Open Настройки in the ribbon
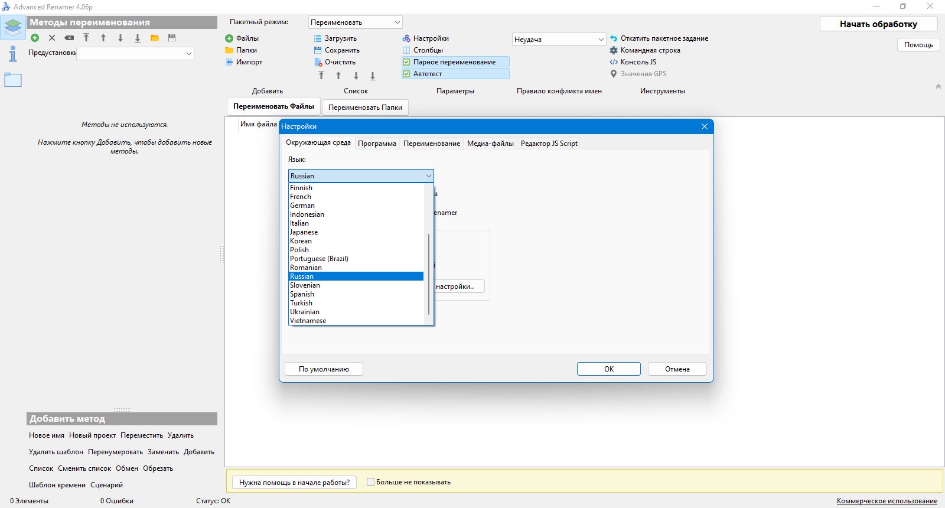Viewport: 945px width, 508px height. (426, 38)
